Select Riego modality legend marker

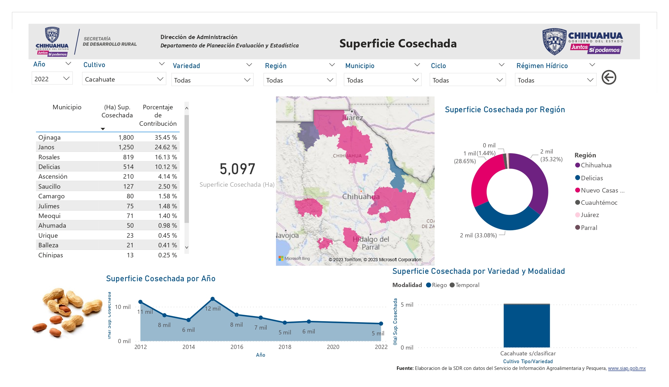(x=428, y=285)
